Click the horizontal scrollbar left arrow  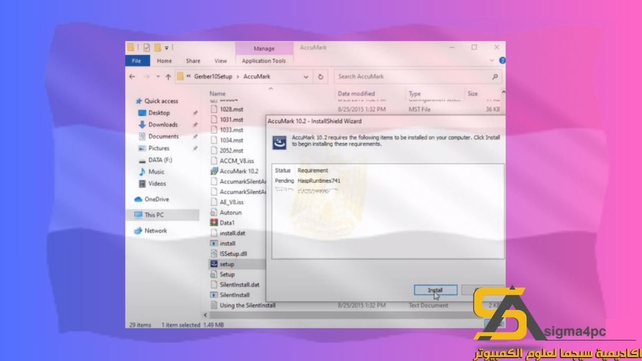[x=205, y=315]
